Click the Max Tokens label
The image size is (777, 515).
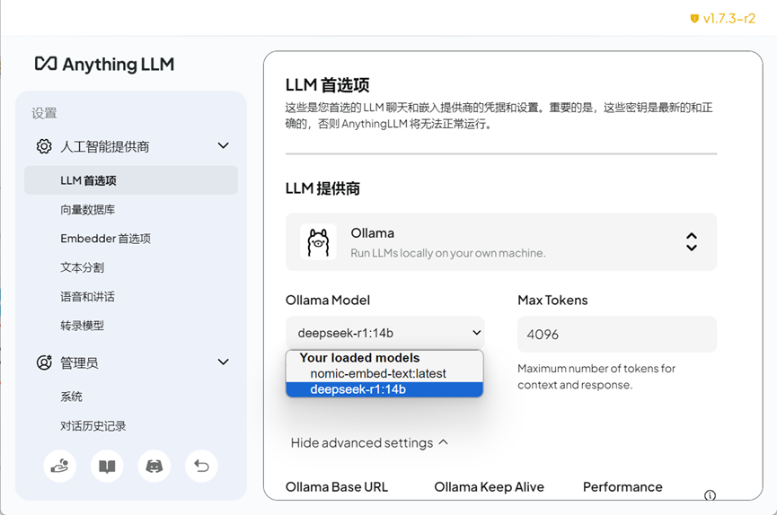point(552,300)
